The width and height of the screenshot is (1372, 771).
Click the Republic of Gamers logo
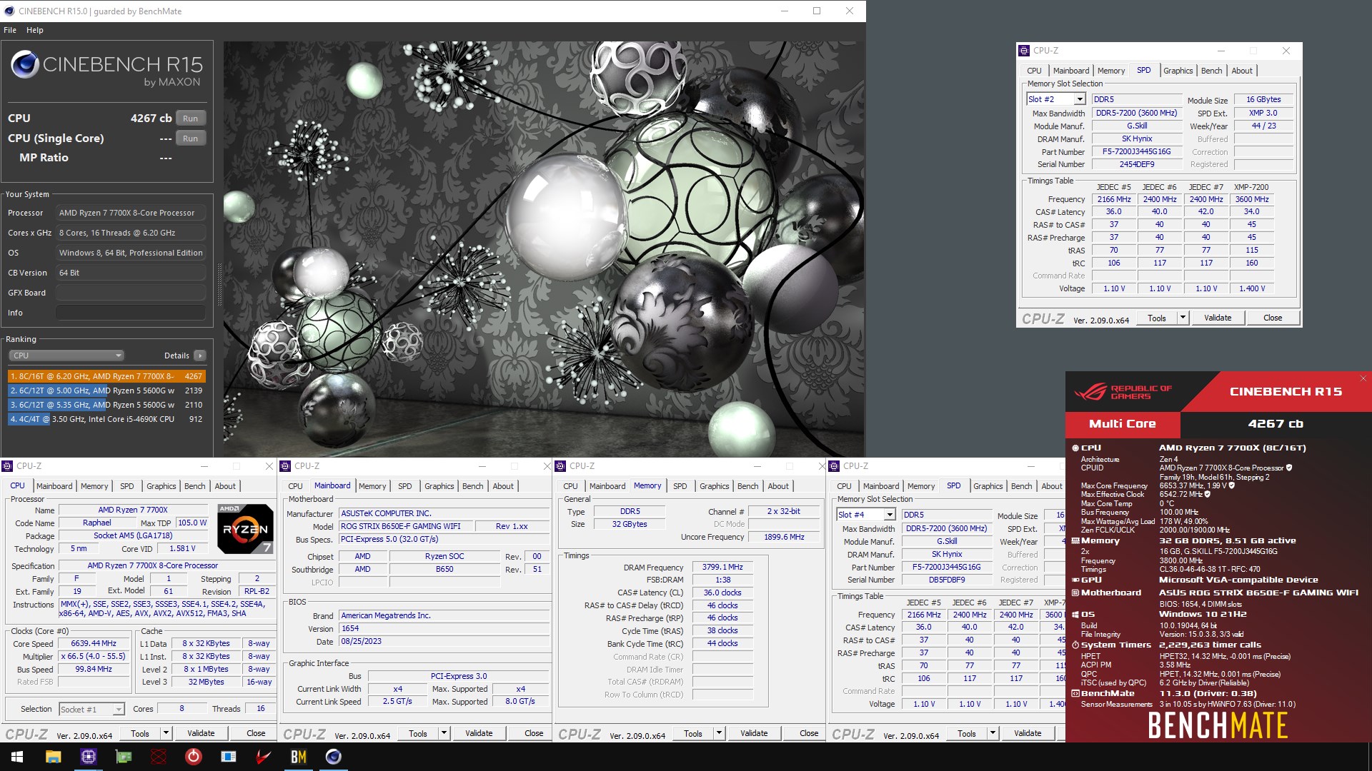tap(1123, 392)
